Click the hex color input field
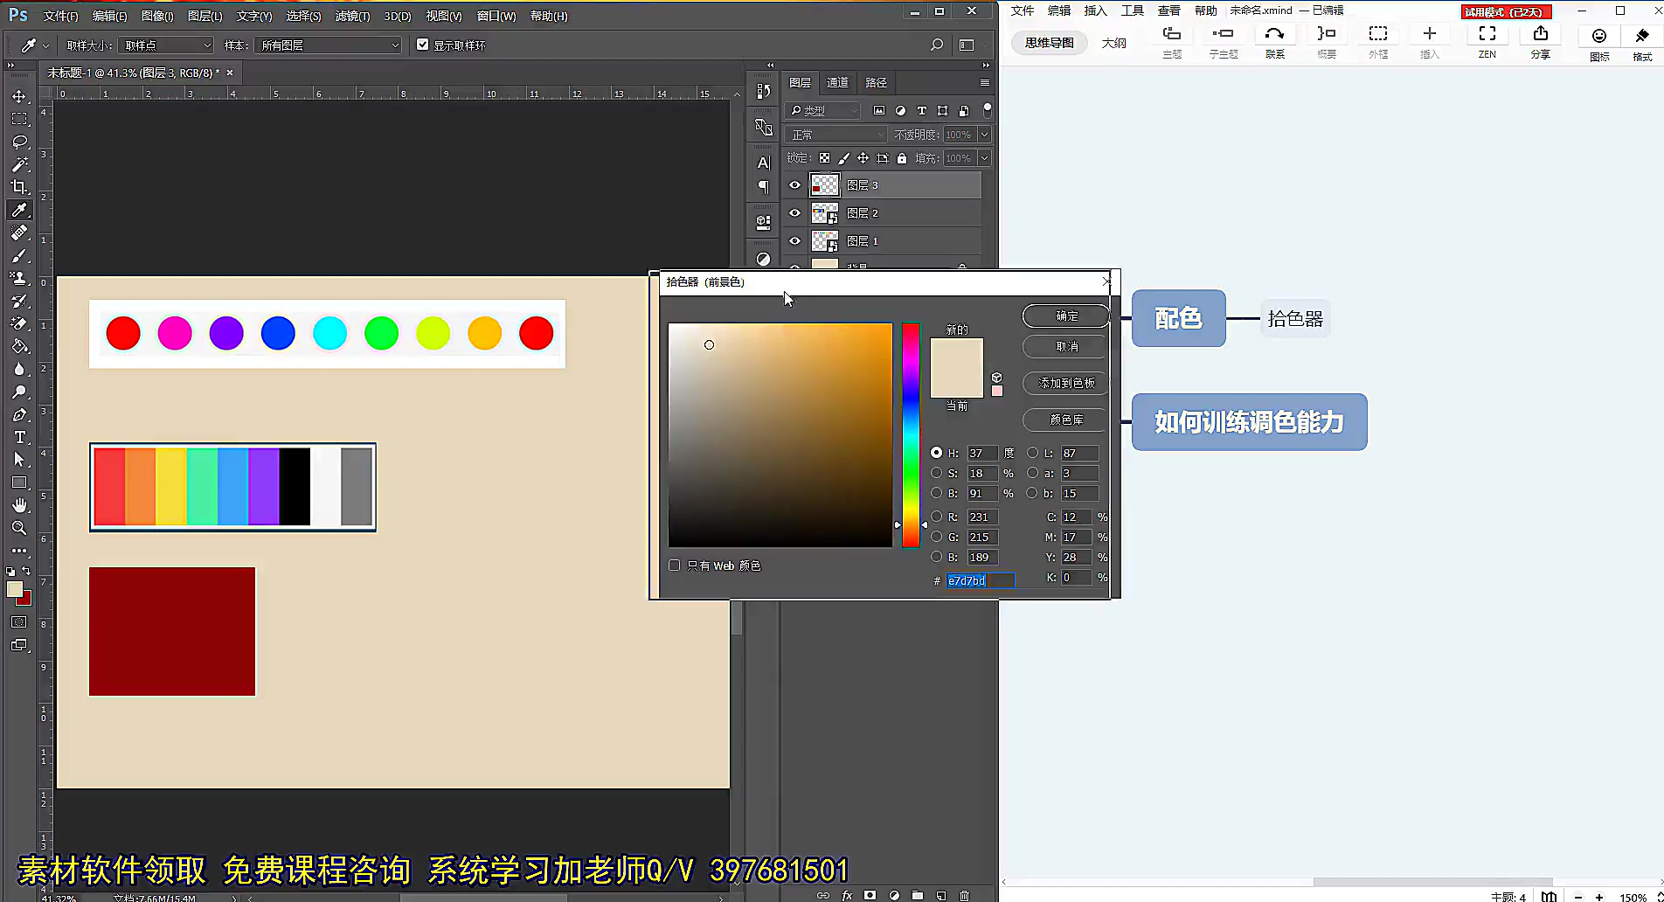 coord(981,580)
